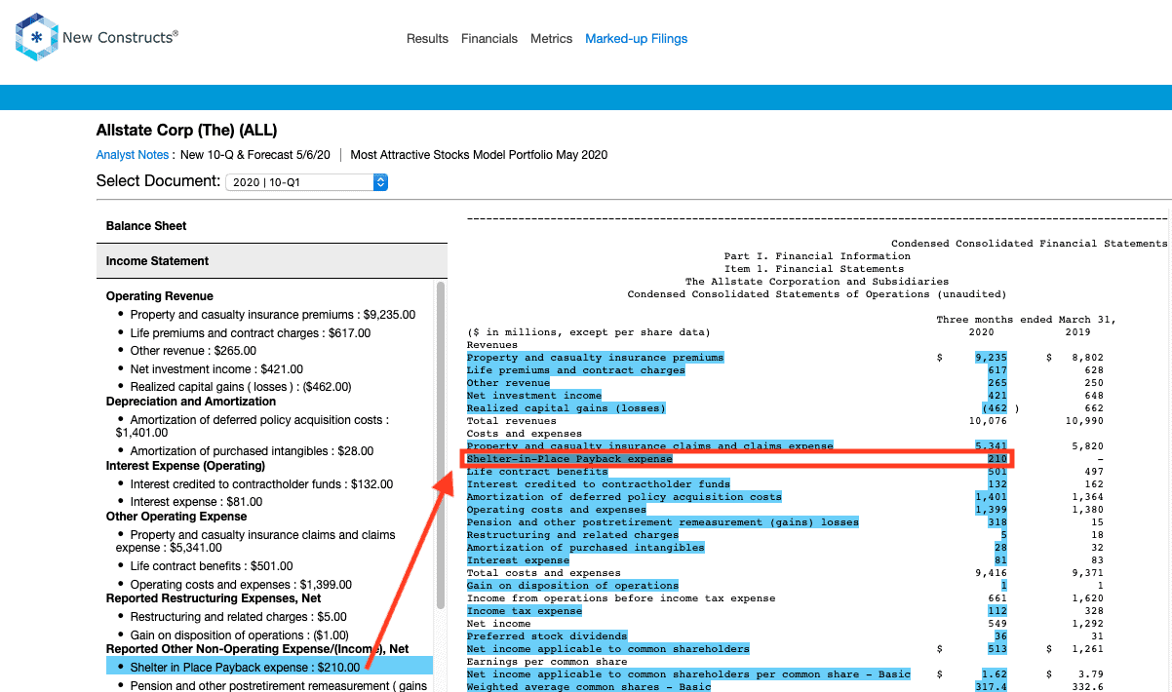
Task: Click highlighted 'Income tax expense' filing line
Action: [x=525, y=611]
